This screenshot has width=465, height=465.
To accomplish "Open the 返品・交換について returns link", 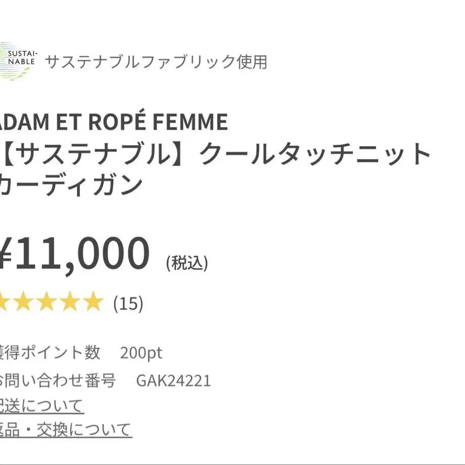I will point(66,429).
